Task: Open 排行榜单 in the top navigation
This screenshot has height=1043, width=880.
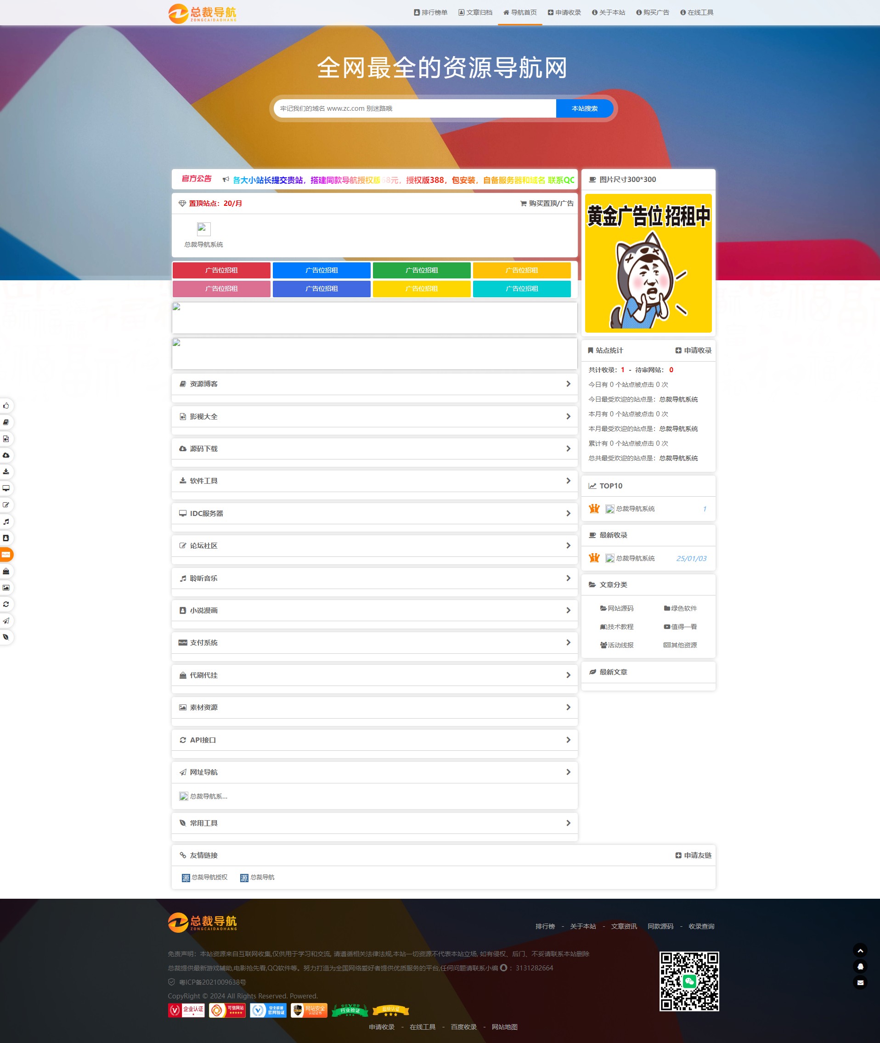Action: [x=430, y=12]
